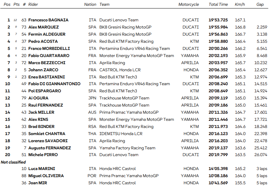Select the Nation column header
Image resolution: width=272 pixels, height=188 pixels.
[x=90, y=4]
